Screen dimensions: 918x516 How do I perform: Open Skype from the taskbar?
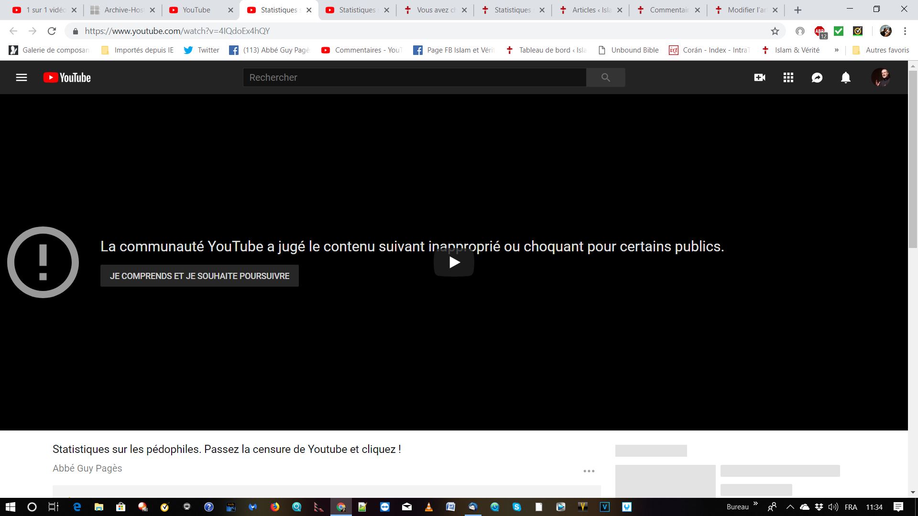[x=516, y=507]
